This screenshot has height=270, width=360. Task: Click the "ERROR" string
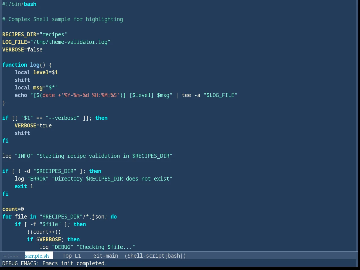(x=38, y=179)
